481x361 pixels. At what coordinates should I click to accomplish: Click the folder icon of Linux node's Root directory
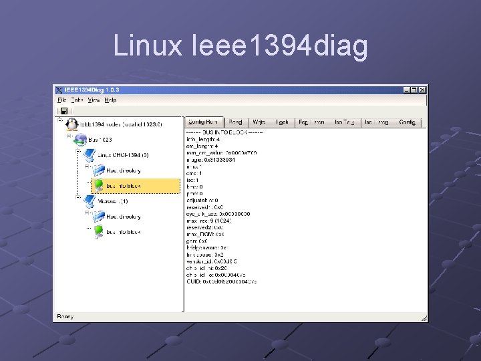[x=98, y=170]
